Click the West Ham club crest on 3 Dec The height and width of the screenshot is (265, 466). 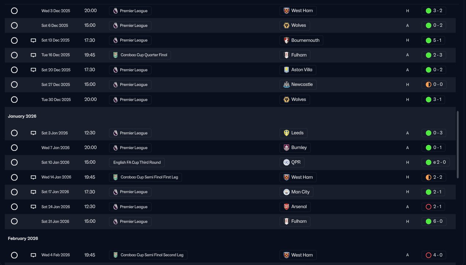click(x=287, y=11)
